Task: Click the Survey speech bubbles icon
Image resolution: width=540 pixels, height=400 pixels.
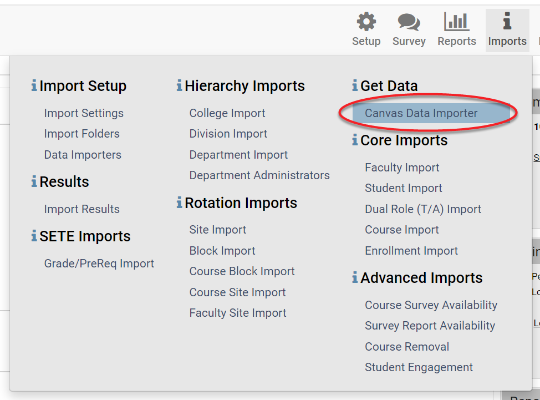Action: point(409,23)
